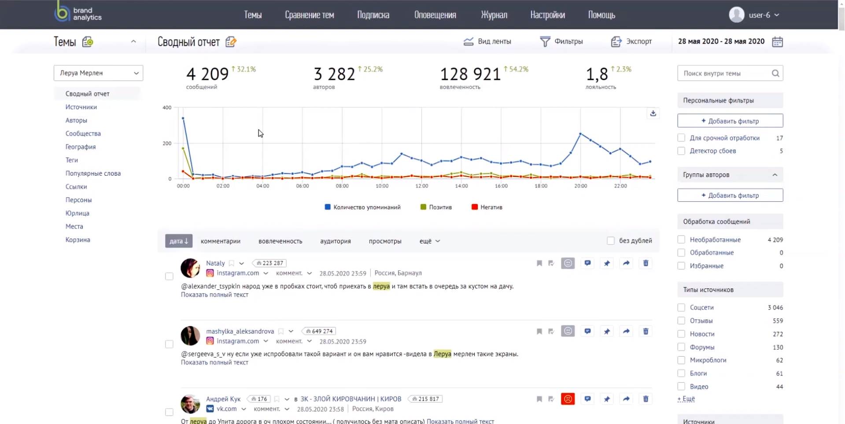Download the chart image icon
Screen dimensions: 845x424
(x=653, y=114)
